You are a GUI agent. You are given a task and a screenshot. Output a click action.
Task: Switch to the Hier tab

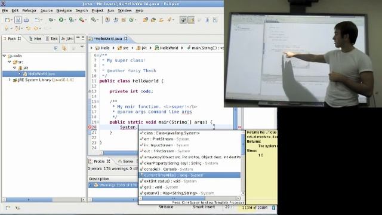pyautogui.click(x=35, y=38)
